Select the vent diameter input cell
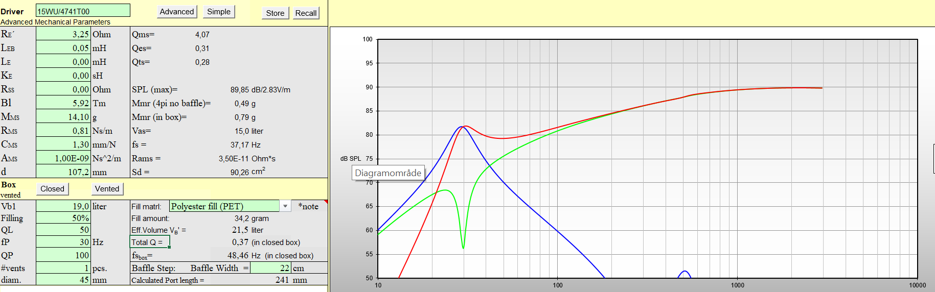The width and height of the screenshot is (935, 292). (x=63, y=280)
